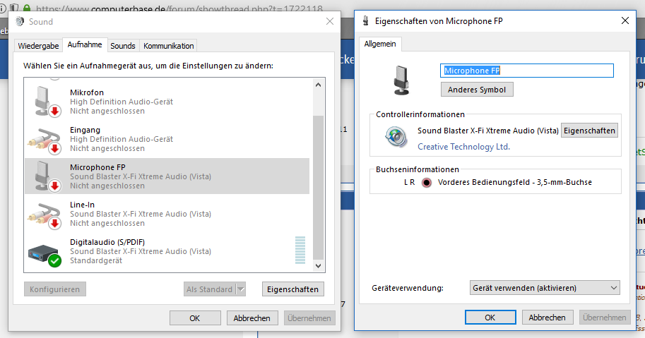The image size is (645, 338).
Task: Switch to the Wiedergabe tab
Action: pyautogui.click(x=38, y=46)
